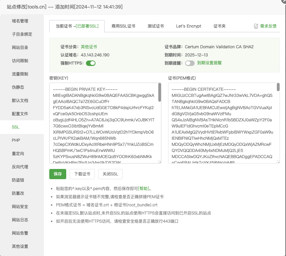The width and height of the screenshot is (286, 256).
Task: Open the [帮助] help link
Action: tap(143, 188)
